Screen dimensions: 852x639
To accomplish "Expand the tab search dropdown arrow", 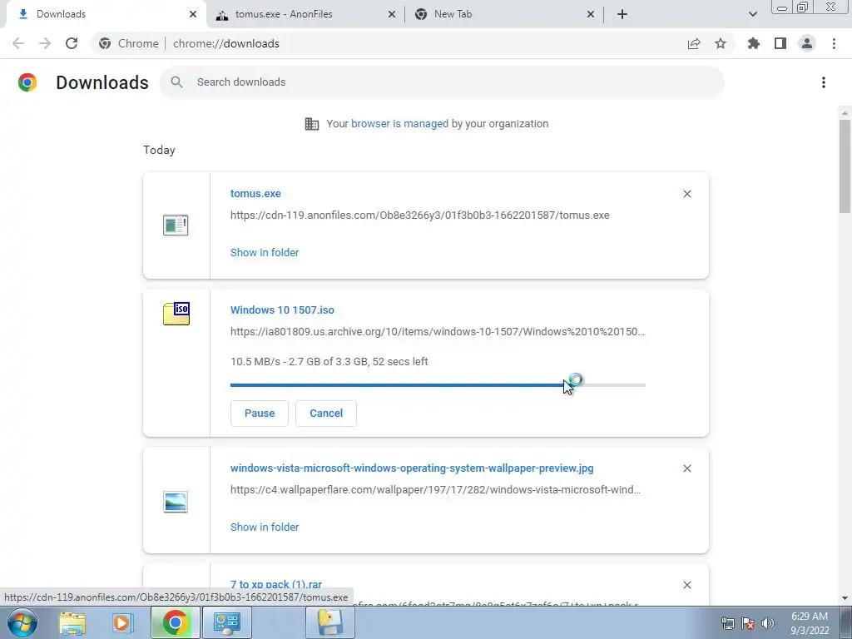I will (x=752, y=14).
